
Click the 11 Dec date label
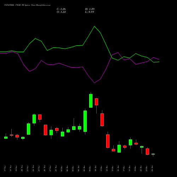pos(101,169)
